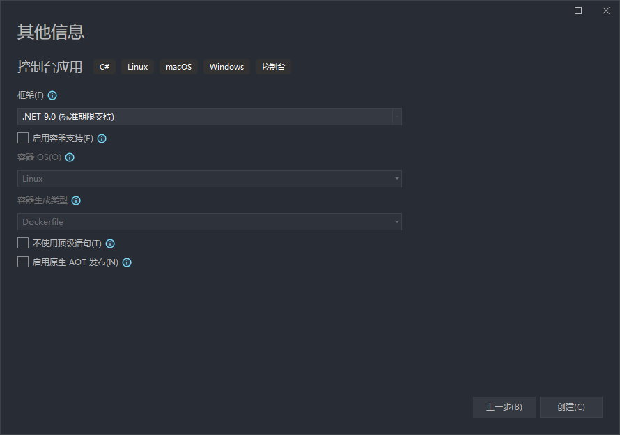
Task: Enable the 启用容器支持 checkbox
Action: 23,138
